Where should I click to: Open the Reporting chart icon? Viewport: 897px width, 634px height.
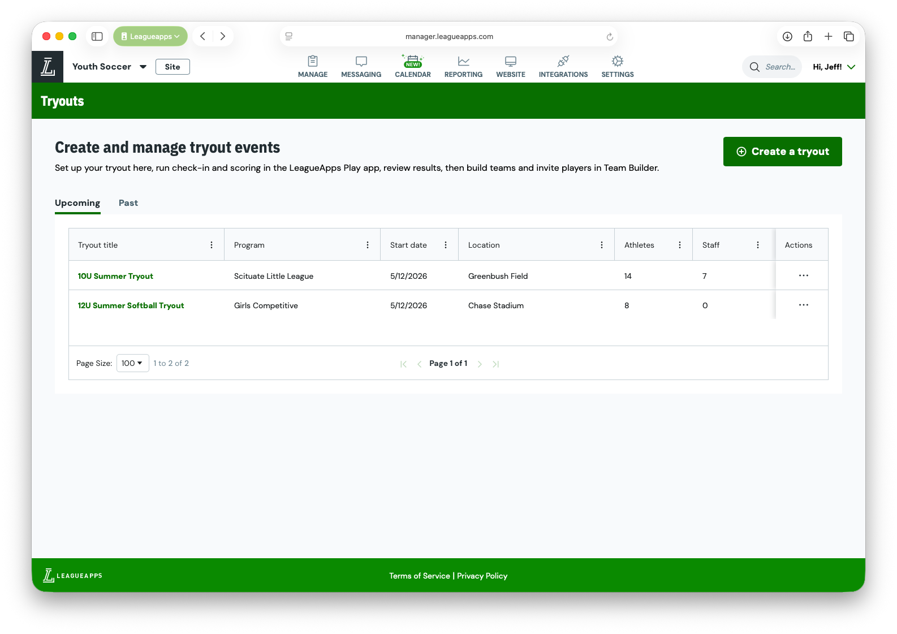tap(463, 61)
